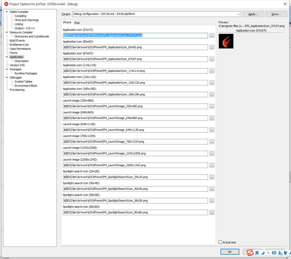Select Debugger label in options tree
The width and height of the screenshot is (291, 259).
pos(16,77)
